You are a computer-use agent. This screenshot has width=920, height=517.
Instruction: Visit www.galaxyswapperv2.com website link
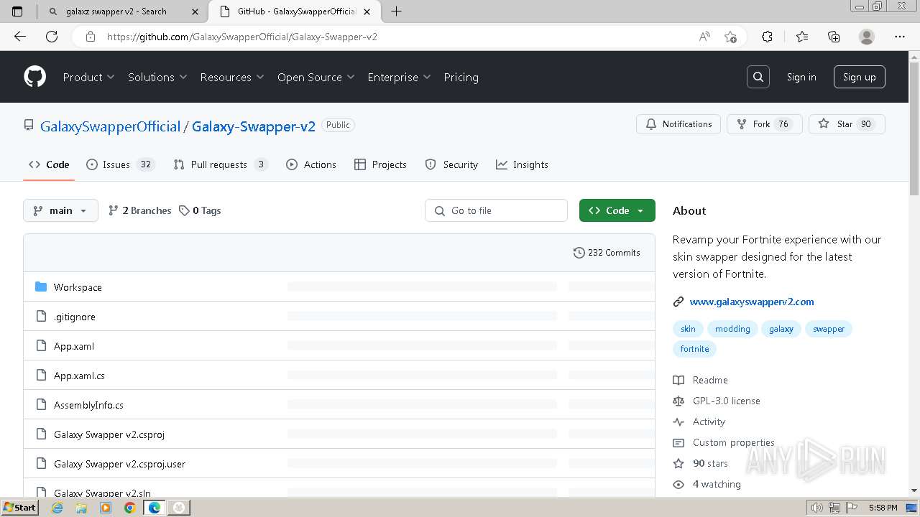tap(752, 302)
